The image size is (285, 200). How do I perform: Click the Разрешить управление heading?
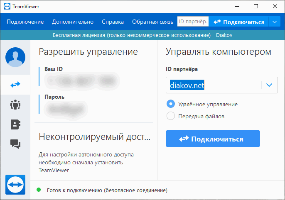[x=88, y=52]
